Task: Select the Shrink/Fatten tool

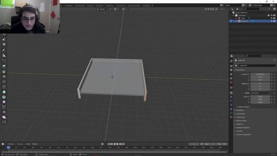Action: point(4,112)
